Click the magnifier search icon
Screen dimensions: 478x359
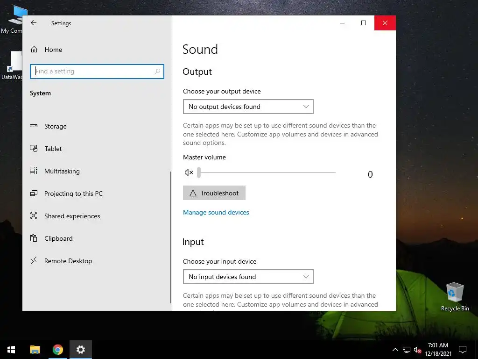pyautogui.click(x=157, y=72)
